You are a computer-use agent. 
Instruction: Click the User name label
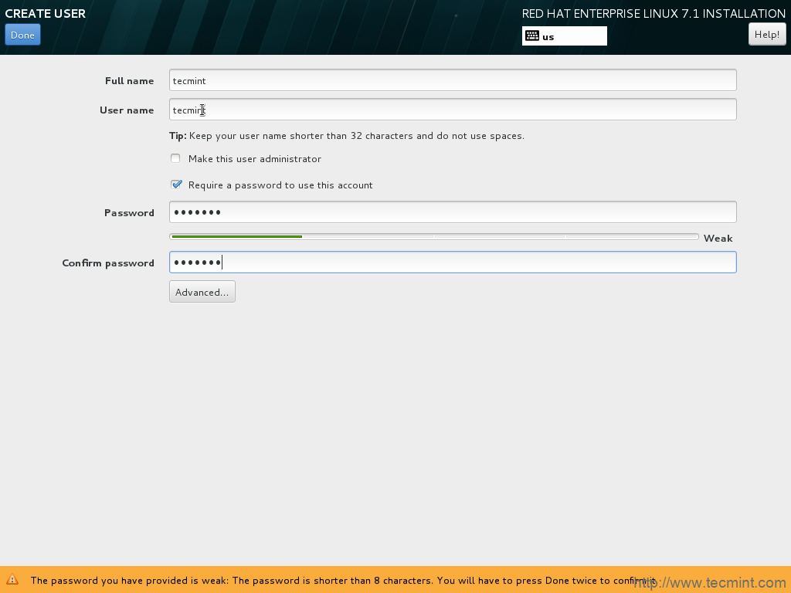tap(127, 110)
